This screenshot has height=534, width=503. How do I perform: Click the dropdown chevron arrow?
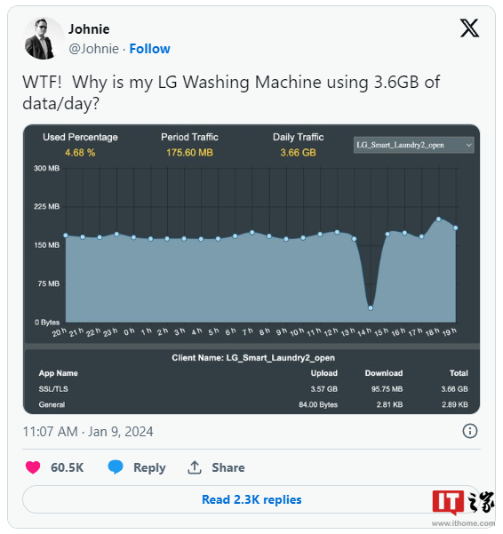click(x=468, y=145)
